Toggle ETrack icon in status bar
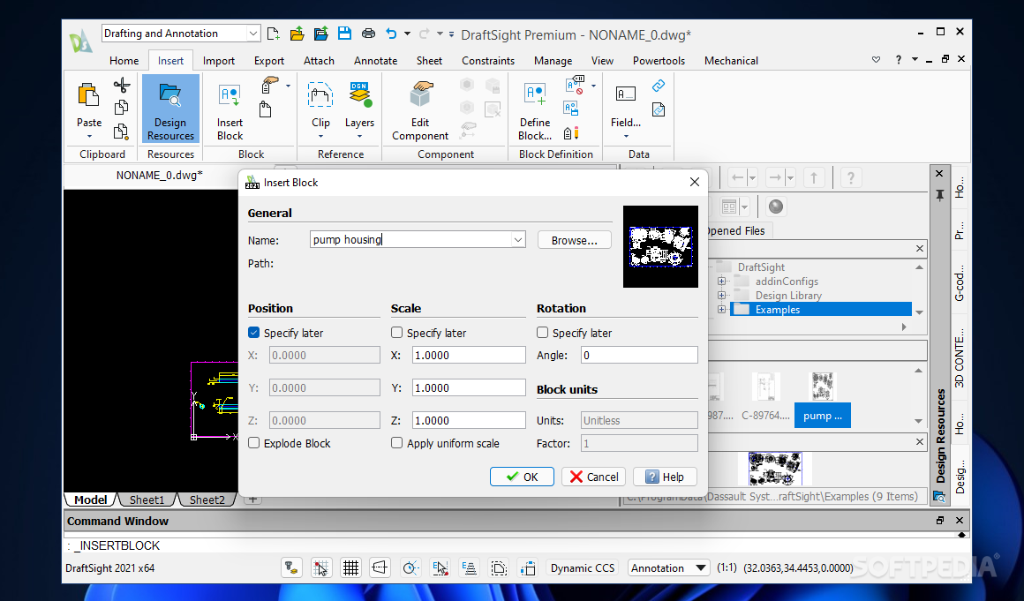 coord(469,567)
